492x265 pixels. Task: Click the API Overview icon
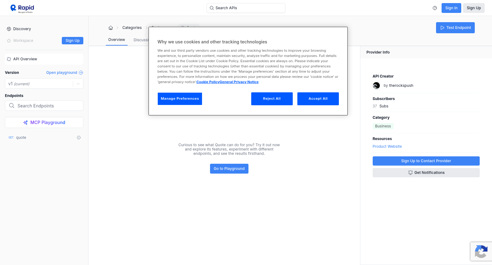[9, 59]
